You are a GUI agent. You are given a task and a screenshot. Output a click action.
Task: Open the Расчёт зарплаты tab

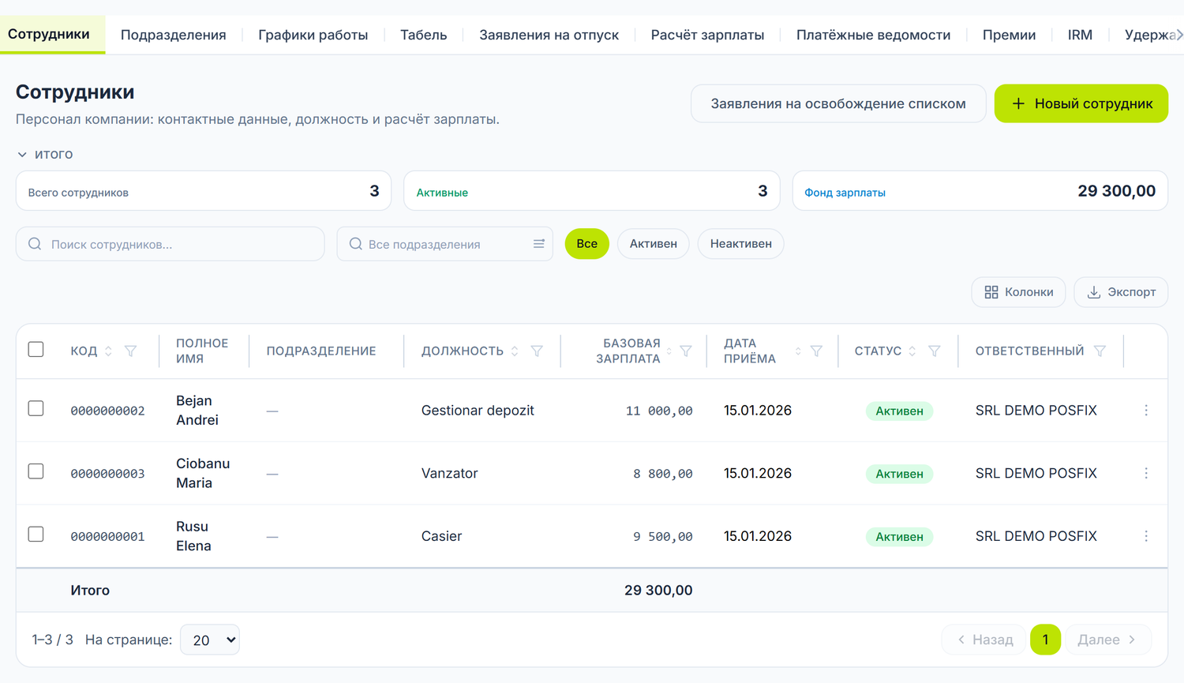(x=707, y=35)
